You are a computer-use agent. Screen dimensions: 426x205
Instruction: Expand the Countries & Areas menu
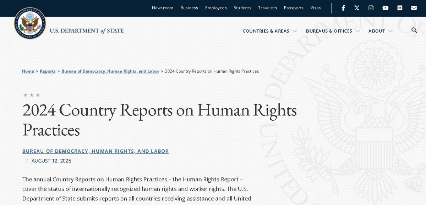(269, 31)
